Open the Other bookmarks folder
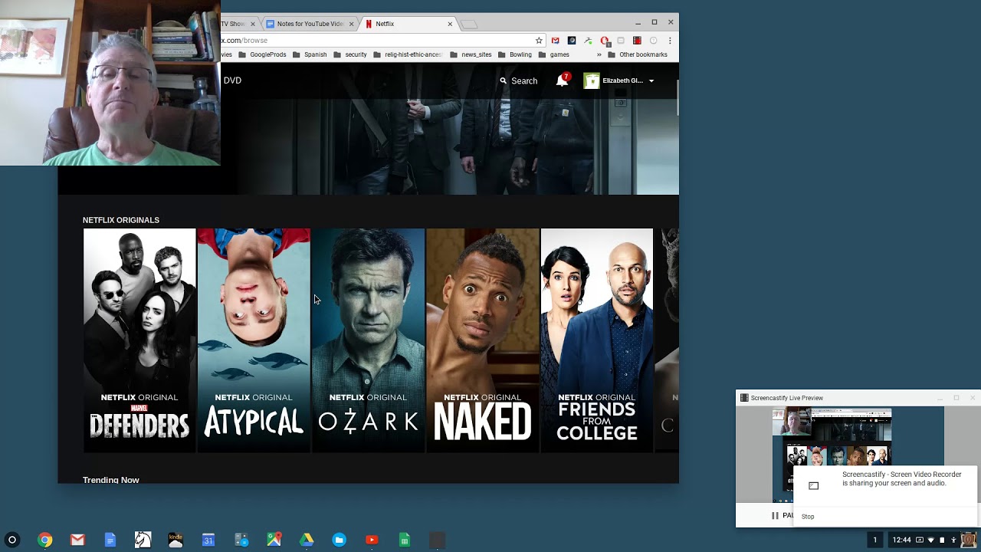 click(x=638, y=54)
